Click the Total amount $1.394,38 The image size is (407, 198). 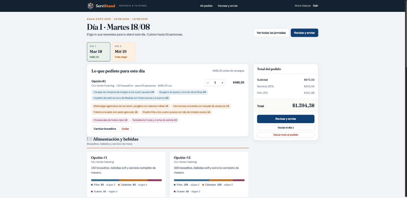point(303,106)
